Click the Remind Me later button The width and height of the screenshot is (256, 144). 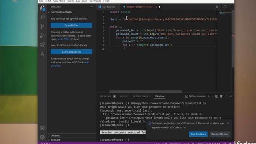click(220, 134)
